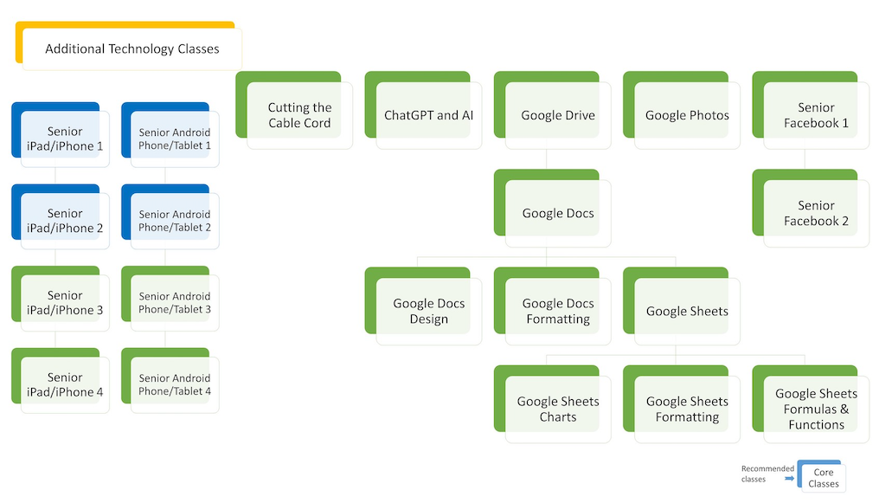This screenshot has height=503, width=879.
Task: Open the Google Sheets Formatting box
Action: tap(682, 405)
